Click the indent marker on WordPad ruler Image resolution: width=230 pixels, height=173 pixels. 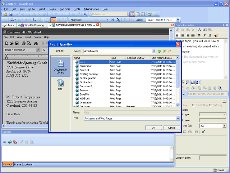click(x=6, y=56)
